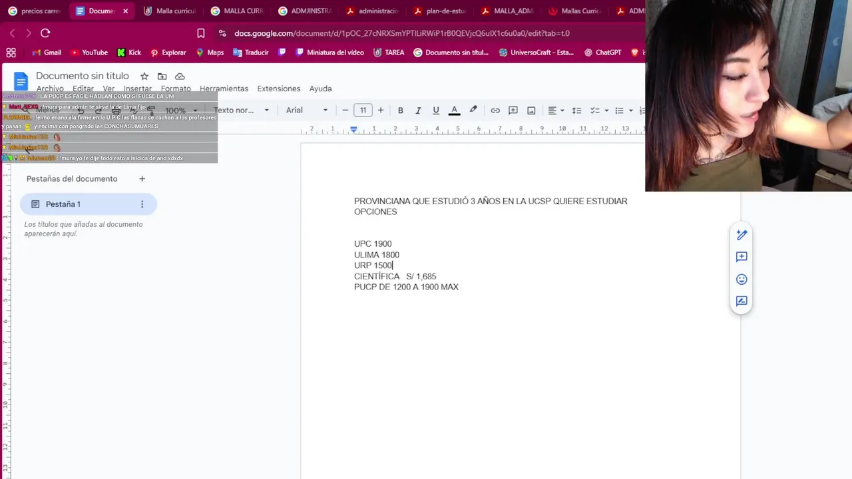Open the highlight color marker tool
Viewport: 852px width, 479px height.
(473, 110)
